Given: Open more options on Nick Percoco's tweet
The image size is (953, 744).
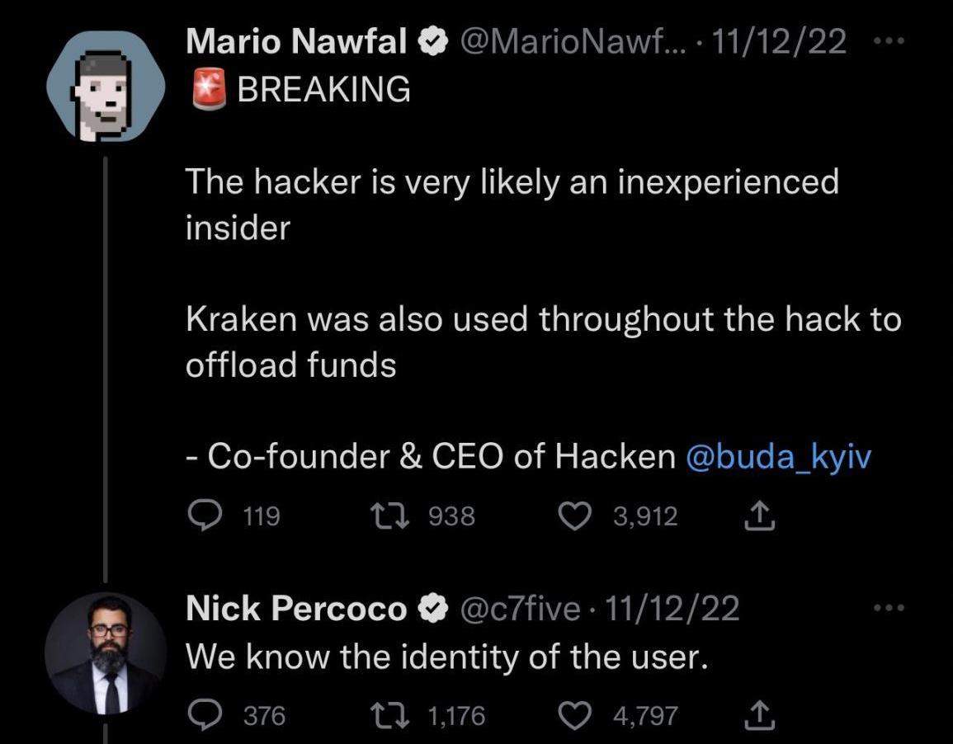Looking at the screenshot, I should click(889, 609).
